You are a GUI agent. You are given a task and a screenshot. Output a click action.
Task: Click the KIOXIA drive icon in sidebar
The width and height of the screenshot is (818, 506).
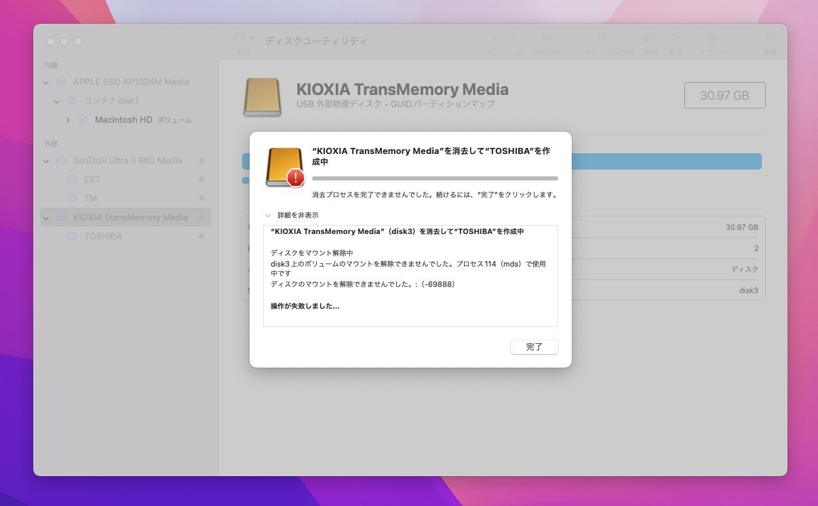pyautogui.click(x=61, y=217)
